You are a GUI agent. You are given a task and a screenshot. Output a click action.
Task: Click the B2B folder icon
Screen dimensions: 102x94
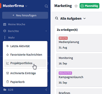[5, 90]
